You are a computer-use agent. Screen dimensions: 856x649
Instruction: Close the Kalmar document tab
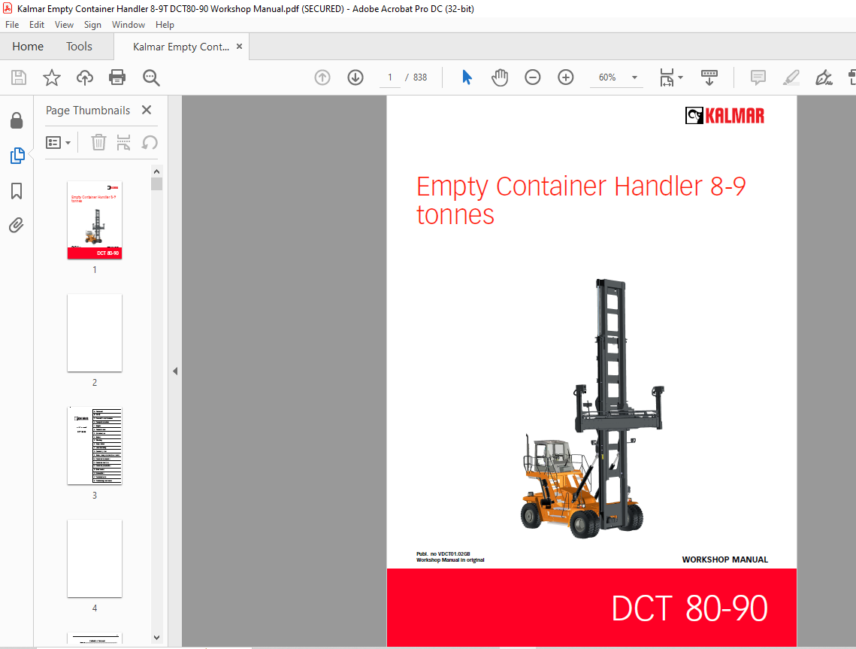(239, 47)
